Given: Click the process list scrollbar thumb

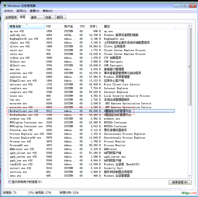Looking at the screenshot, I should 190,67.
